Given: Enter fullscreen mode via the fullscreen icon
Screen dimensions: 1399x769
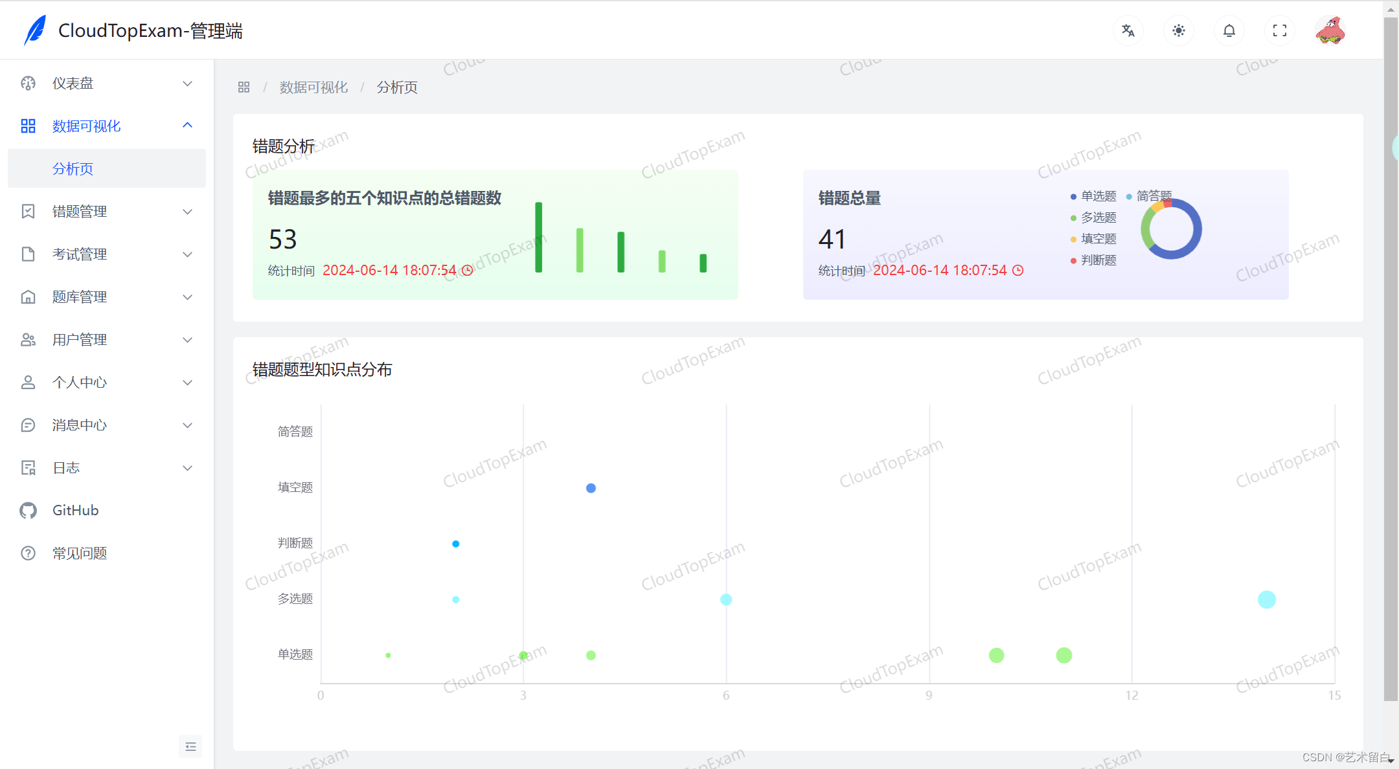Looking at the screenshot, I should pos(1279,30).
